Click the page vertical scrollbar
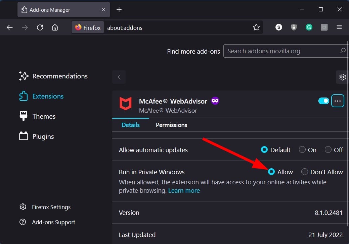Viewport: 349px width, 244px height. click(x=348, y=133)
